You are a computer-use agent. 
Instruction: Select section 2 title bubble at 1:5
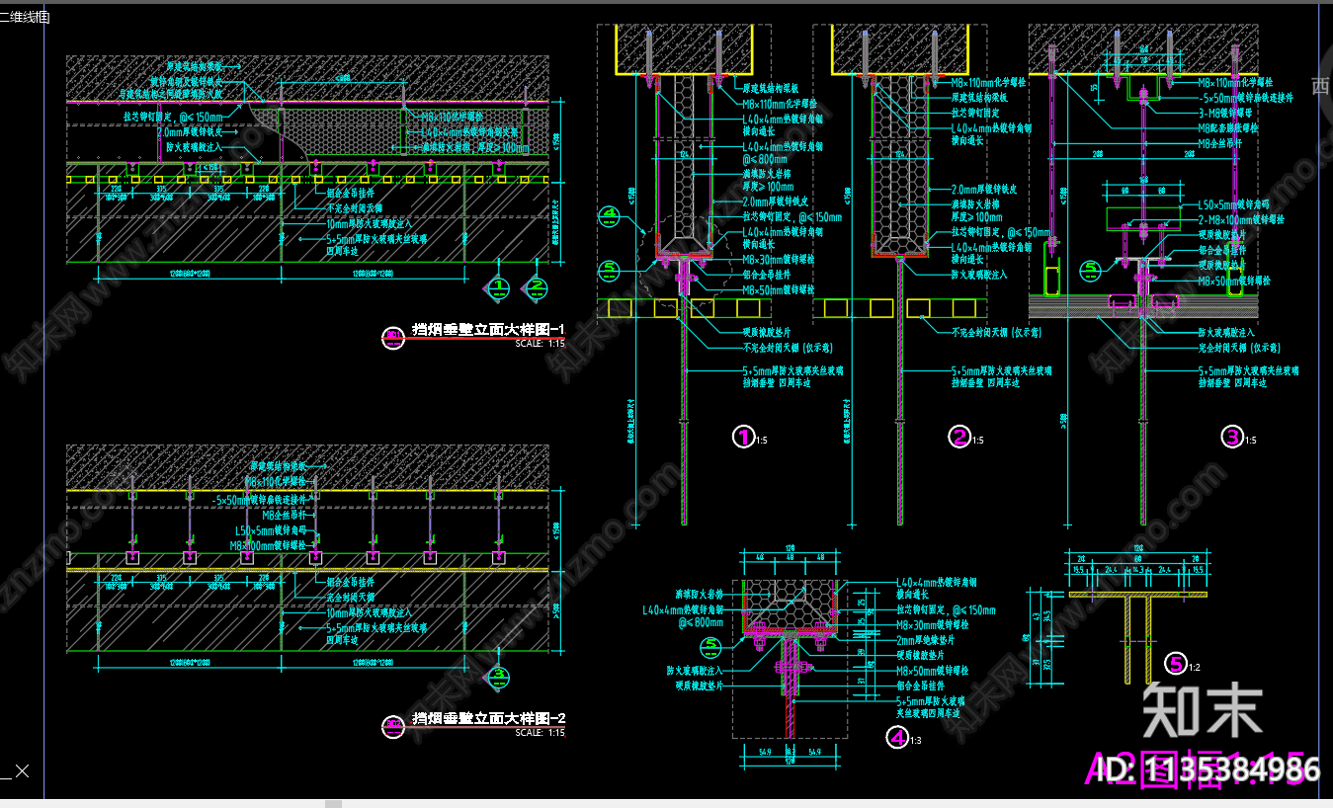click(x=958, y=437)
